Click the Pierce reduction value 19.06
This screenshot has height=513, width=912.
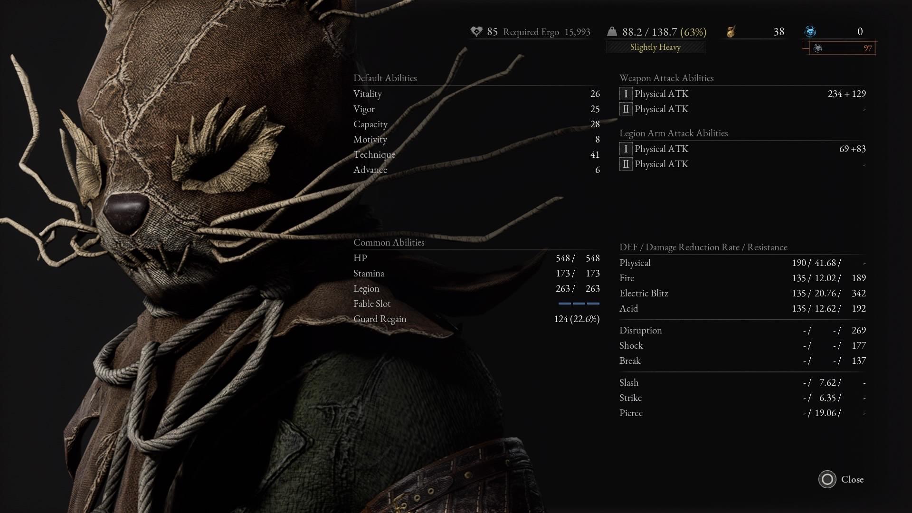pos(825,413)
